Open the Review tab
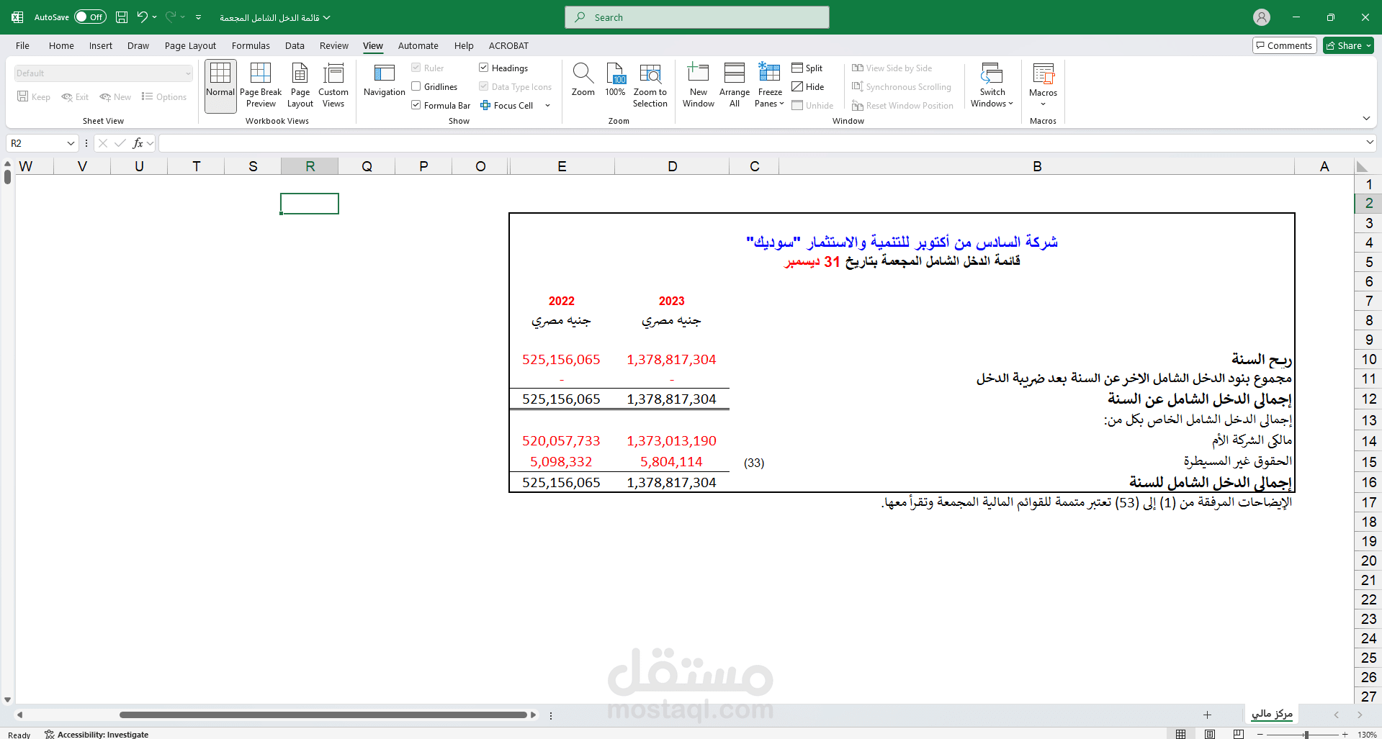The width and height of the screenshot is (1382, 739). click(x=334, y=45)
